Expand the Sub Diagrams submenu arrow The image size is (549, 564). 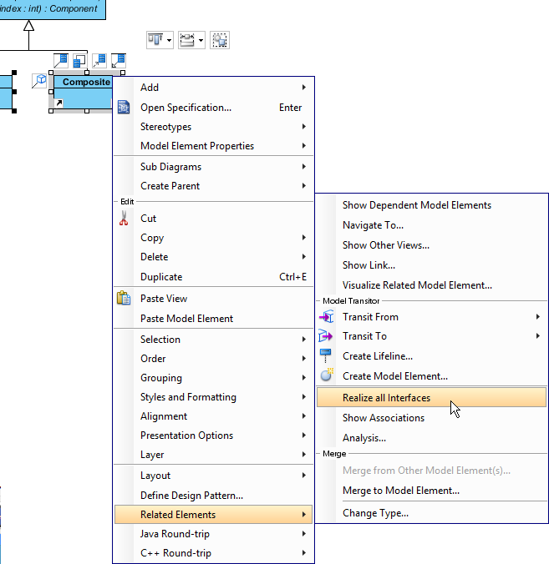pos(304,166)
